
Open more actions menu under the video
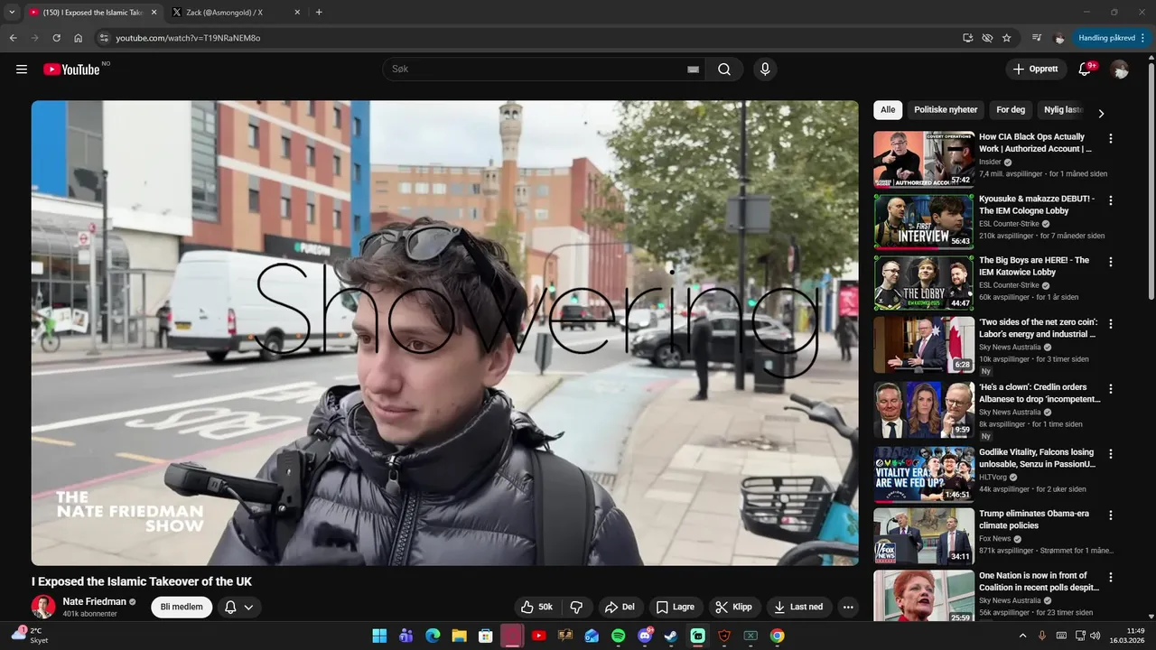(848, 608)
